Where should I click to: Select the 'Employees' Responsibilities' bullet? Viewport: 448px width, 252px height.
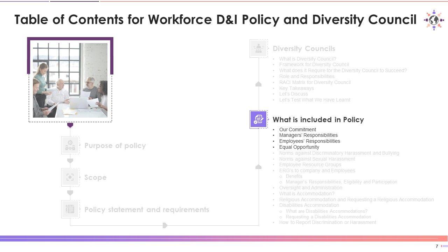(x=310, y=141)
